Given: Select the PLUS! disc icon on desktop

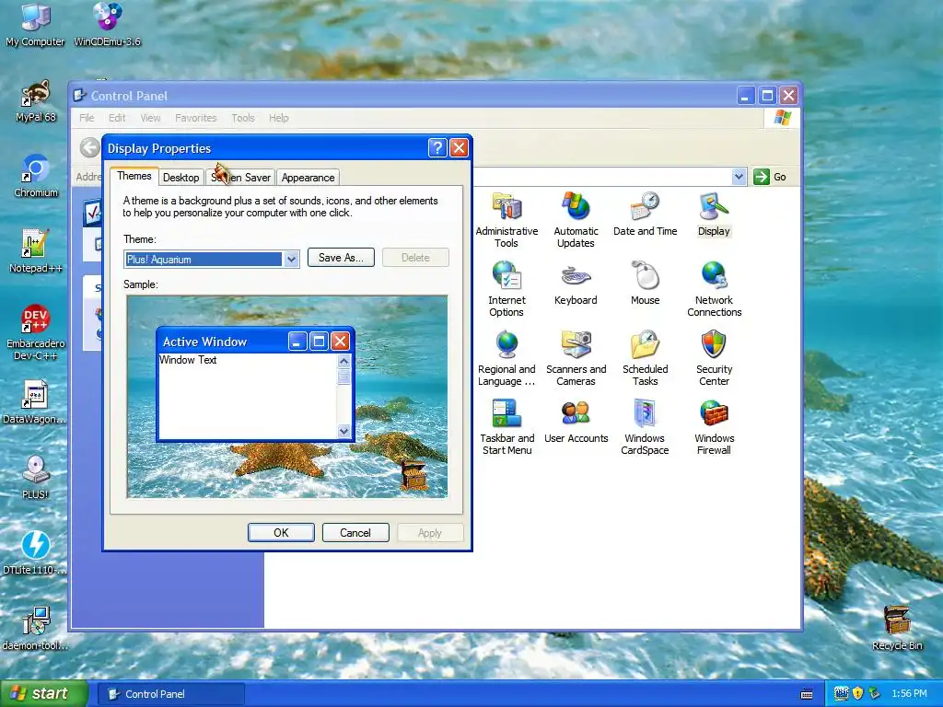Looking at the screenshot, I should pyautogui.click(x=36, y=478).
